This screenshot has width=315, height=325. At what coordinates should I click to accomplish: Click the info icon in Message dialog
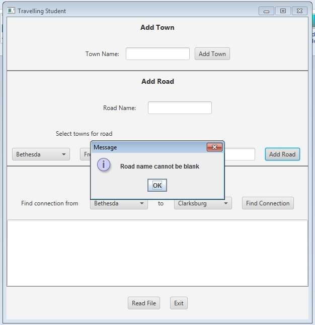(104, 165)
